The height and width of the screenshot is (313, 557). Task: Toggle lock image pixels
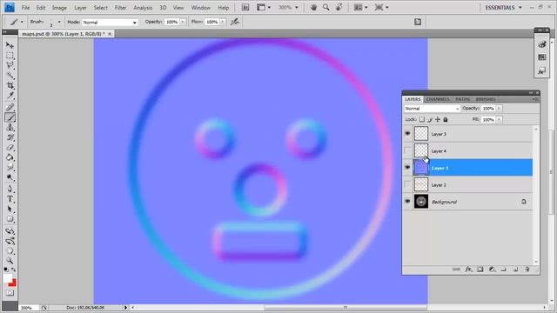click(x=430, y=120)
